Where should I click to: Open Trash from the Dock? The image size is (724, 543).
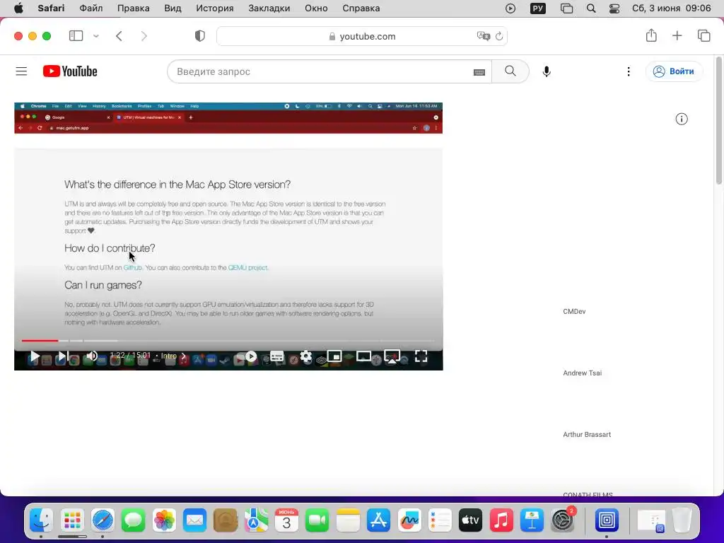tap(682, 521)
